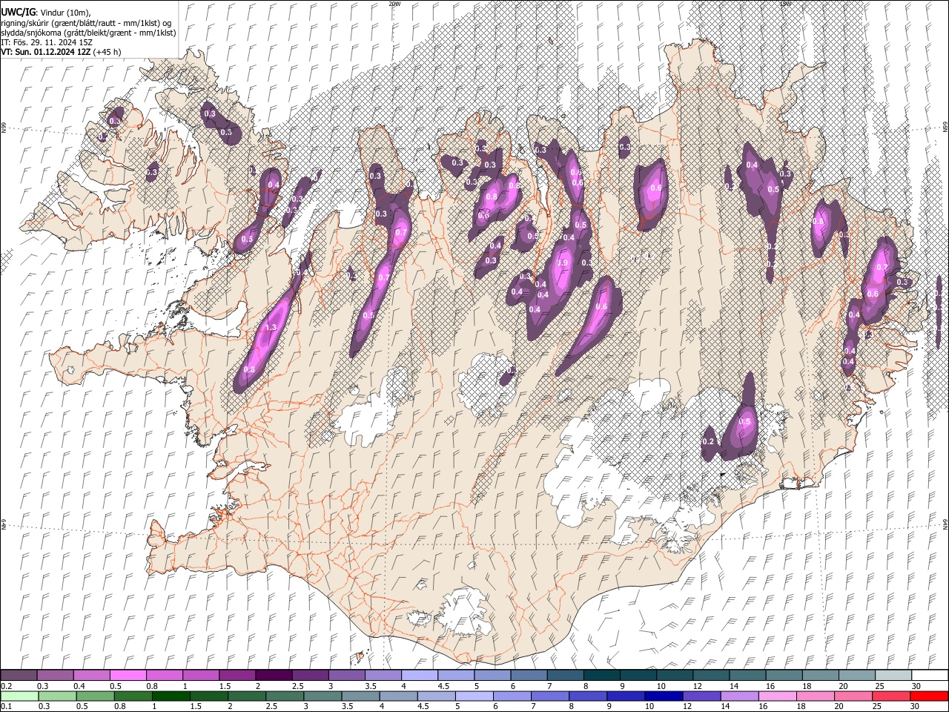The width and height of the screenshot is (949, 712).
Task: Click the bright pink 0.5 swatch in top legend row
Action: pyautogui.click(x=128, y=675)
